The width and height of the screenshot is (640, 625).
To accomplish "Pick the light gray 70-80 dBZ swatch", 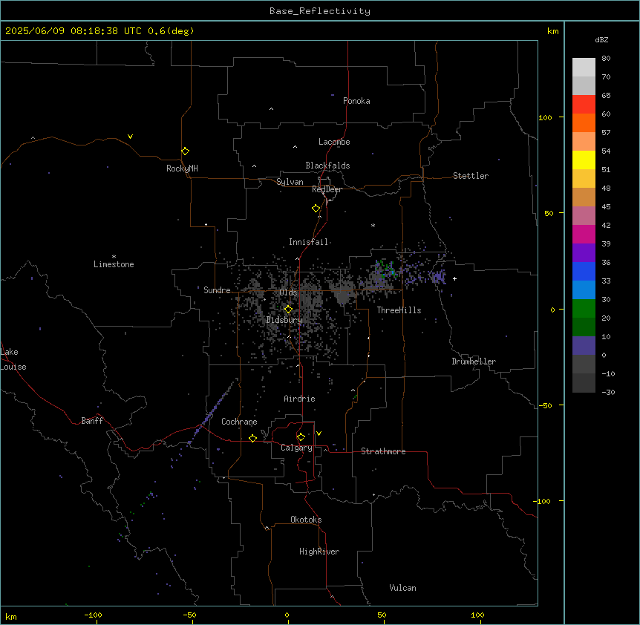I will tap(584, 68).
